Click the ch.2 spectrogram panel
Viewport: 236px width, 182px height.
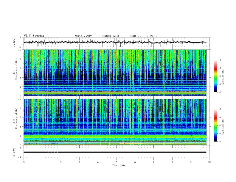click(x=115, y=122)
